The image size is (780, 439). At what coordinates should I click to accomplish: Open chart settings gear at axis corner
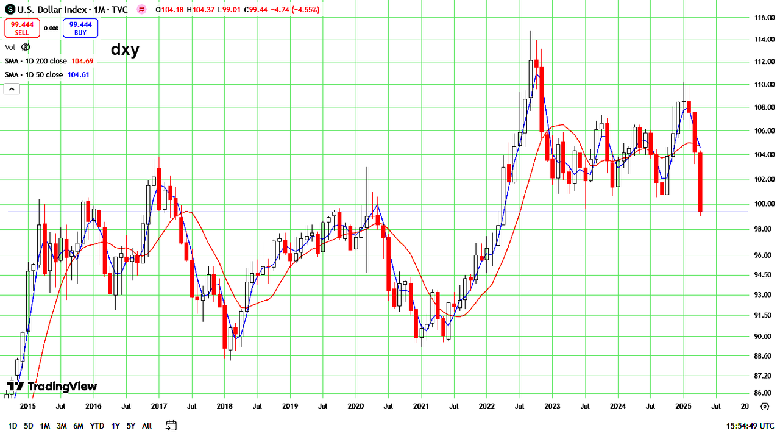(765, 406)
